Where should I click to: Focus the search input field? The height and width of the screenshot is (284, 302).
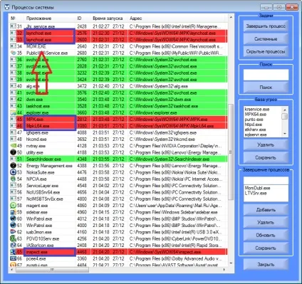tap(266, 75)
